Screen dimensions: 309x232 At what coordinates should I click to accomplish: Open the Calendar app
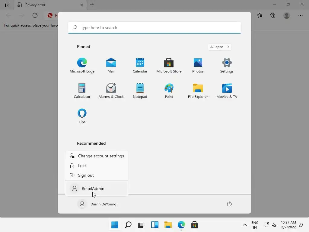pyautogui.click(x=140, y=66)
